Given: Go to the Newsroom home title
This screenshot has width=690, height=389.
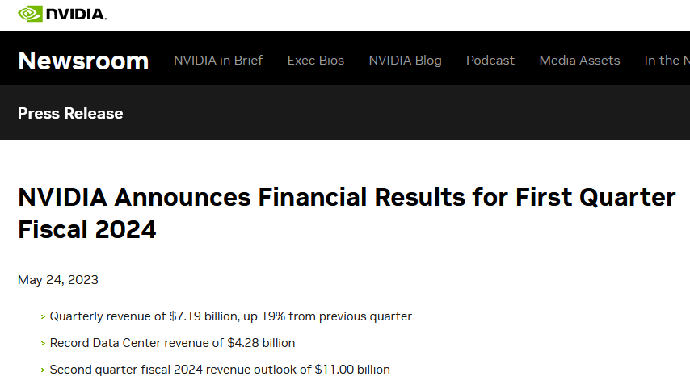Looking at the screenshot, I should coord(83,61).
